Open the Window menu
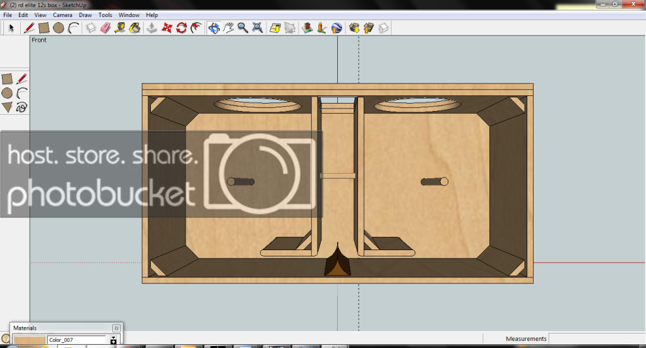The height and width of the screenshot is (348, 646). point(129,15)
